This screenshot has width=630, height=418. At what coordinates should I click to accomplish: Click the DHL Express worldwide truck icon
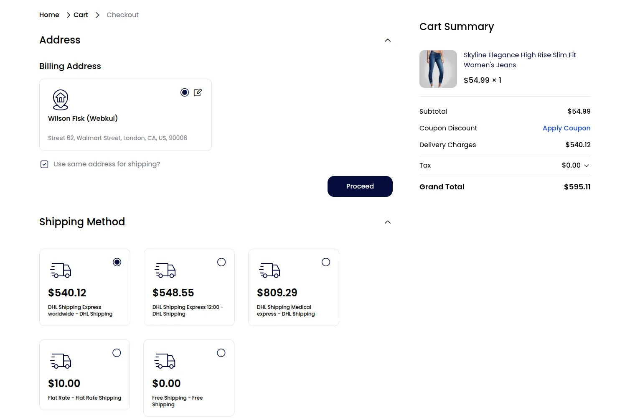point(61,270)
